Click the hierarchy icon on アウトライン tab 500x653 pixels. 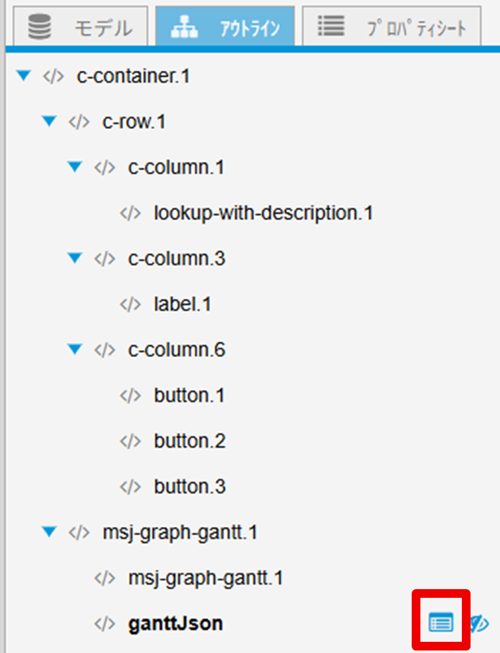184,27
